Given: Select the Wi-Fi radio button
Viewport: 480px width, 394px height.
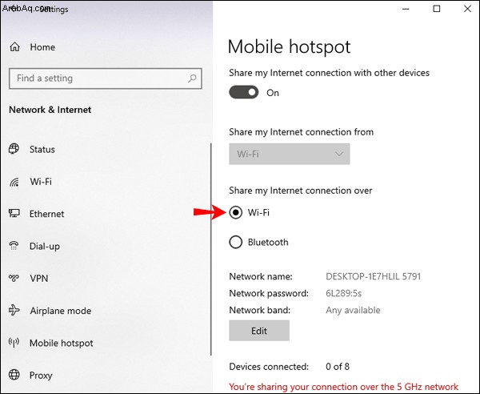Looking at the screenshot, I should (x=236, y=212).
